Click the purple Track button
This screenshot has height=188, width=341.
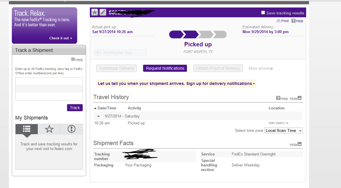click(x=75, y=108)
